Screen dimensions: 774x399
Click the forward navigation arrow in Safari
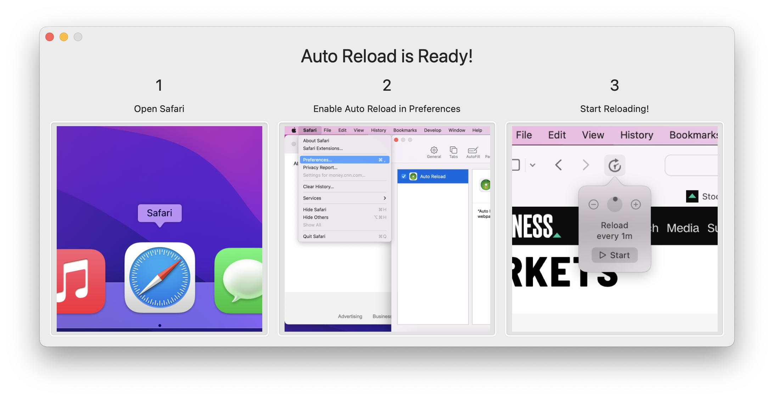[585, 165]
